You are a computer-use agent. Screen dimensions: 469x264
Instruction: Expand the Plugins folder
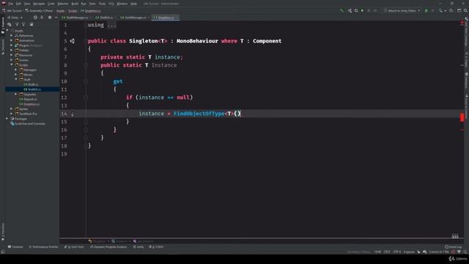click(x=12, y=45)
